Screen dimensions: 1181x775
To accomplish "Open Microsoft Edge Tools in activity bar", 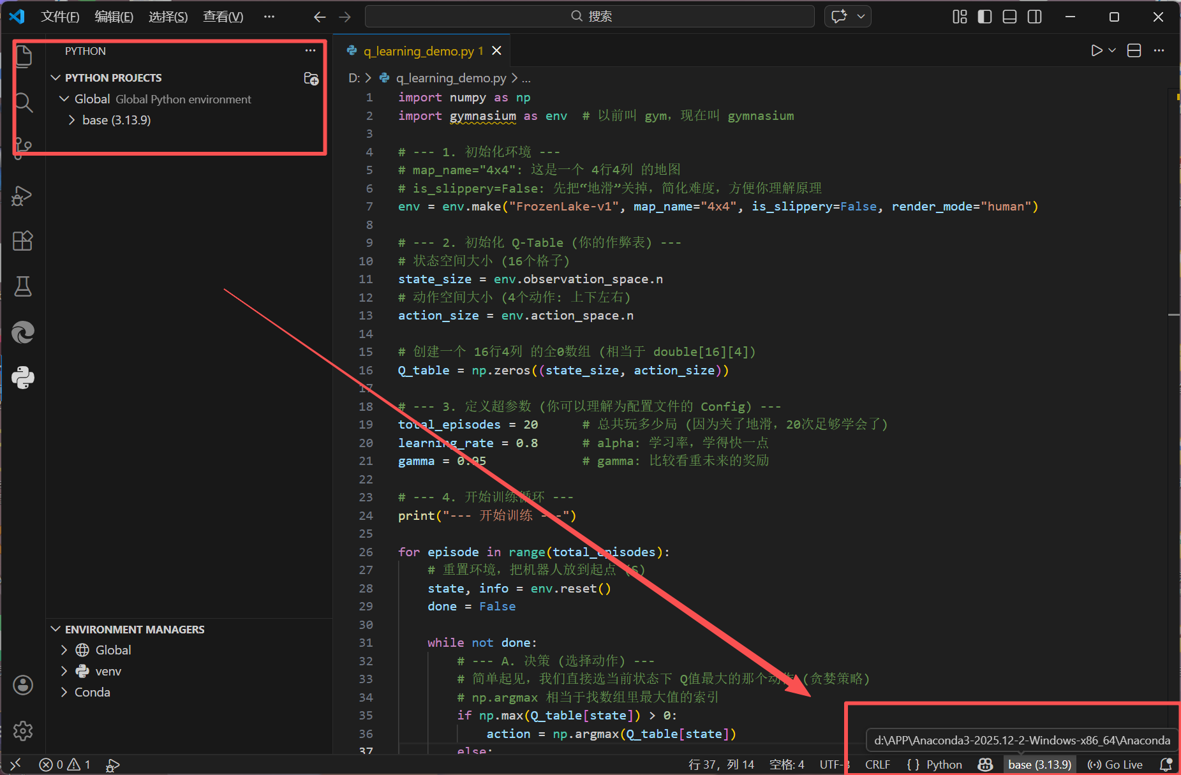I will (23, 332).
